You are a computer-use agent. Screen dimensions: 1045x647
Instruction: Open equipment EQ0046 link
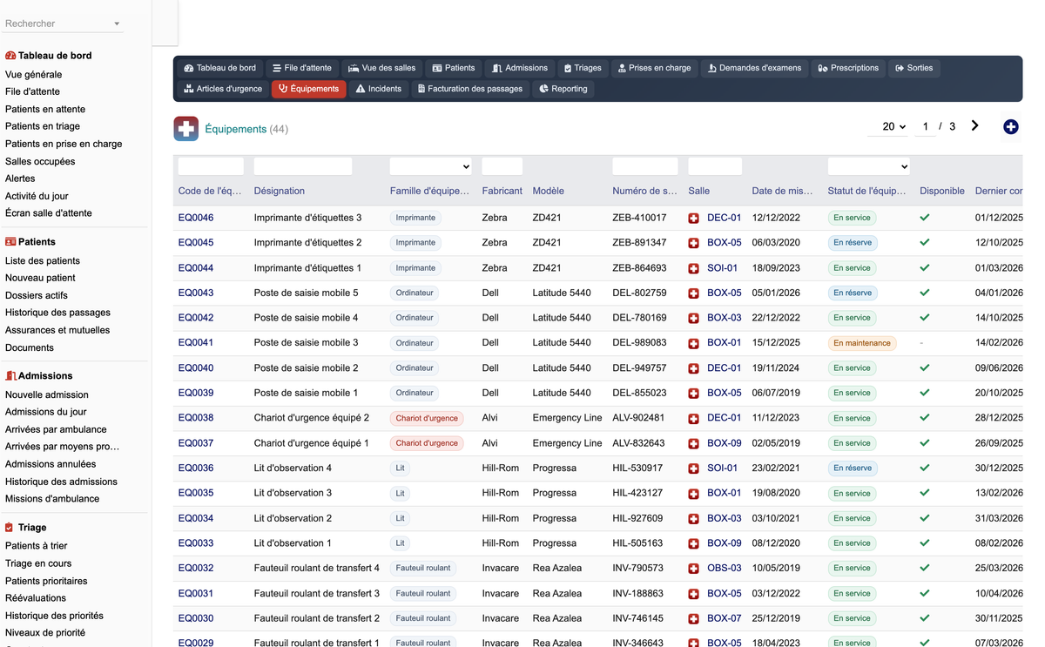coord(196,218)
